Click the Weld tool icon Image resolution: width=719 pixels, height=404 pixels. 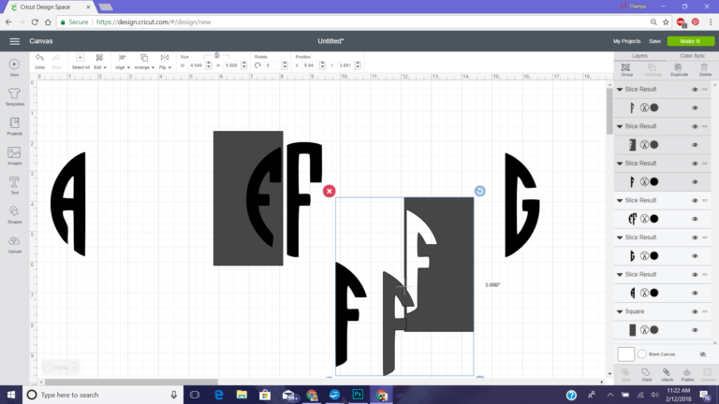coord(646,373)
